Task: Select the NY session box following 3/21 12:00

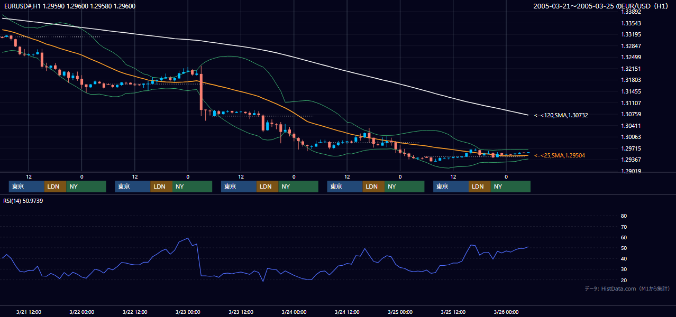Action: tap(86, 187)
